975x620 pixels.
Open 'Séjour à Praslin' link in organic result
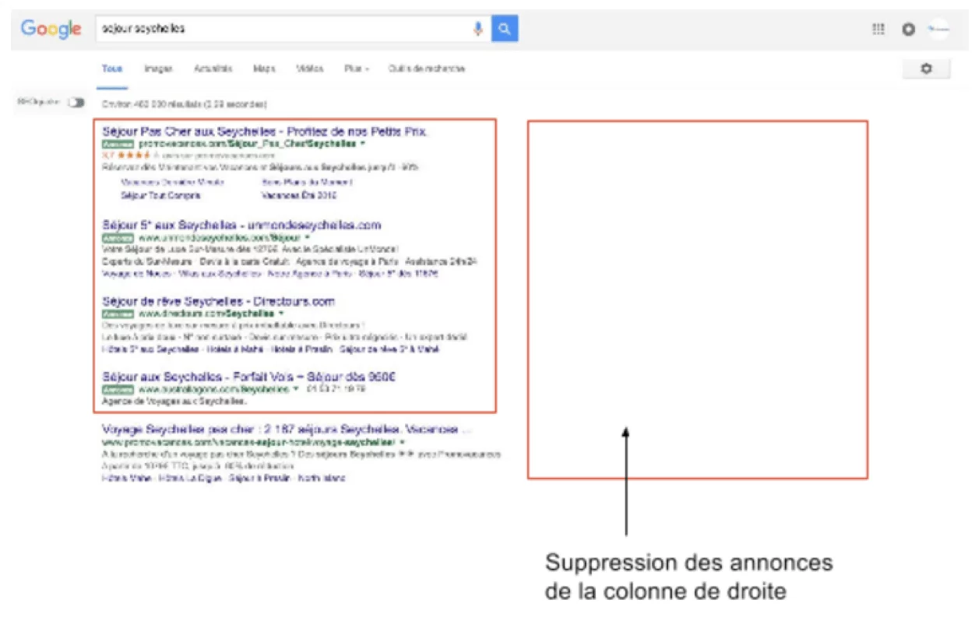coord(259,478)
